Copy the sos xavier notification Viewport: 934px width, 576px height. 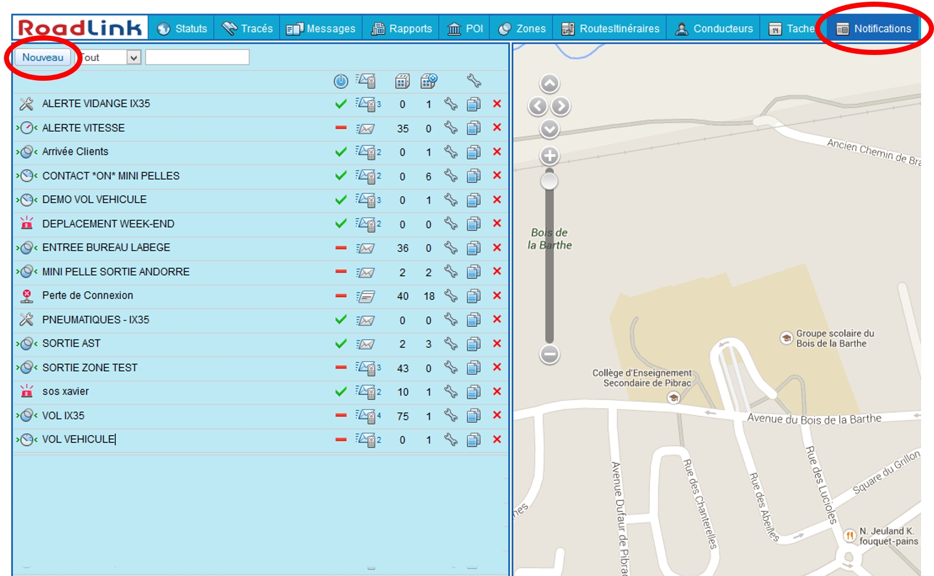pos(474,391)
